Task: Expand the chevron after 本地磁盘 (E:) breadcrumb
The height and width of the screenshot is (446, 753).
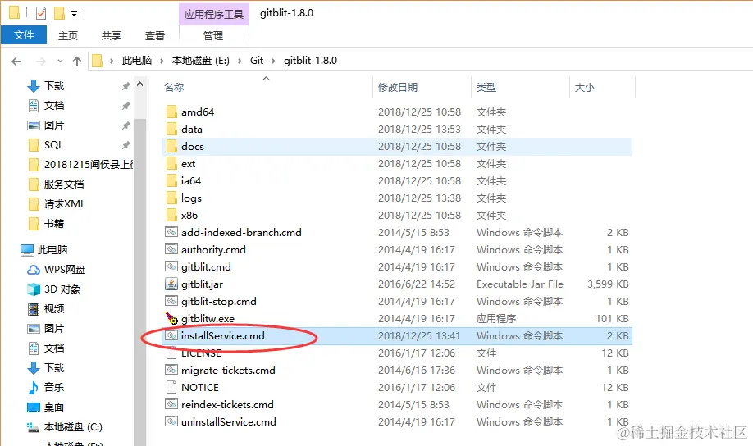Action: [240, 61]
